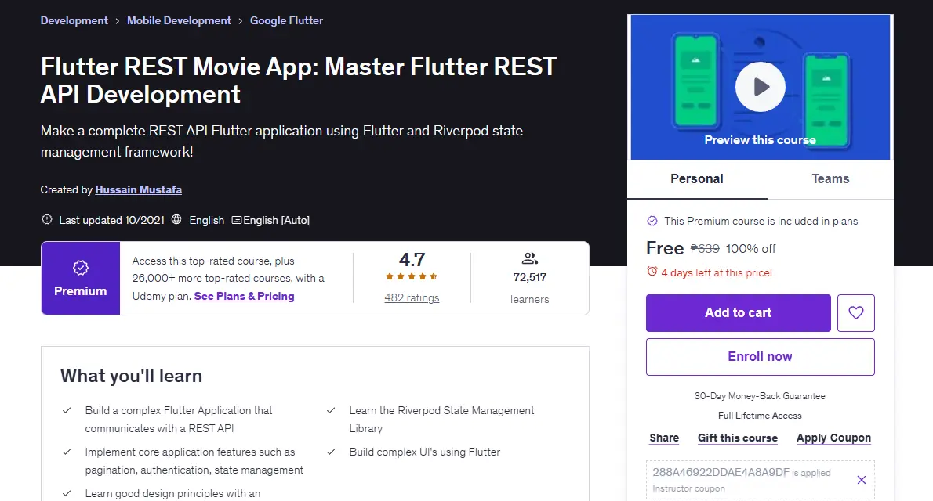
Task: Click the checkmark beside Learn good design principles
Action: click(67, 494)
